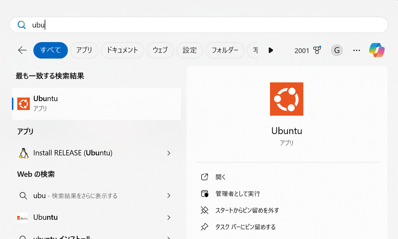Click the back arrow icon

(22, 50)
